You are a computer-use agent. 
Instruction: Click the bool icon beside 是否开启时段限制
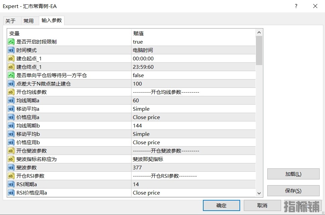(11, 42)
